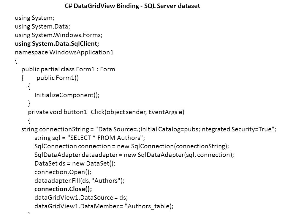The image size is (285, 214).
Task: Click the 'public partial class Form1 : Form' line
Action: [x=68, y=69]
